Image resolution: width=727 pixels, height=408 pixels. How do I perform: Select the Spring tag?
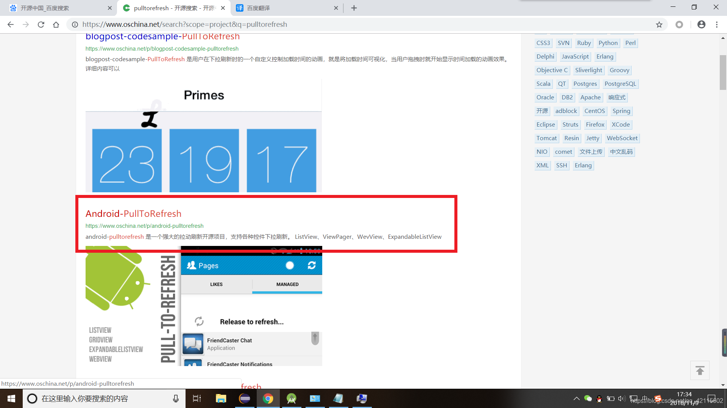(x=621, y=111)
